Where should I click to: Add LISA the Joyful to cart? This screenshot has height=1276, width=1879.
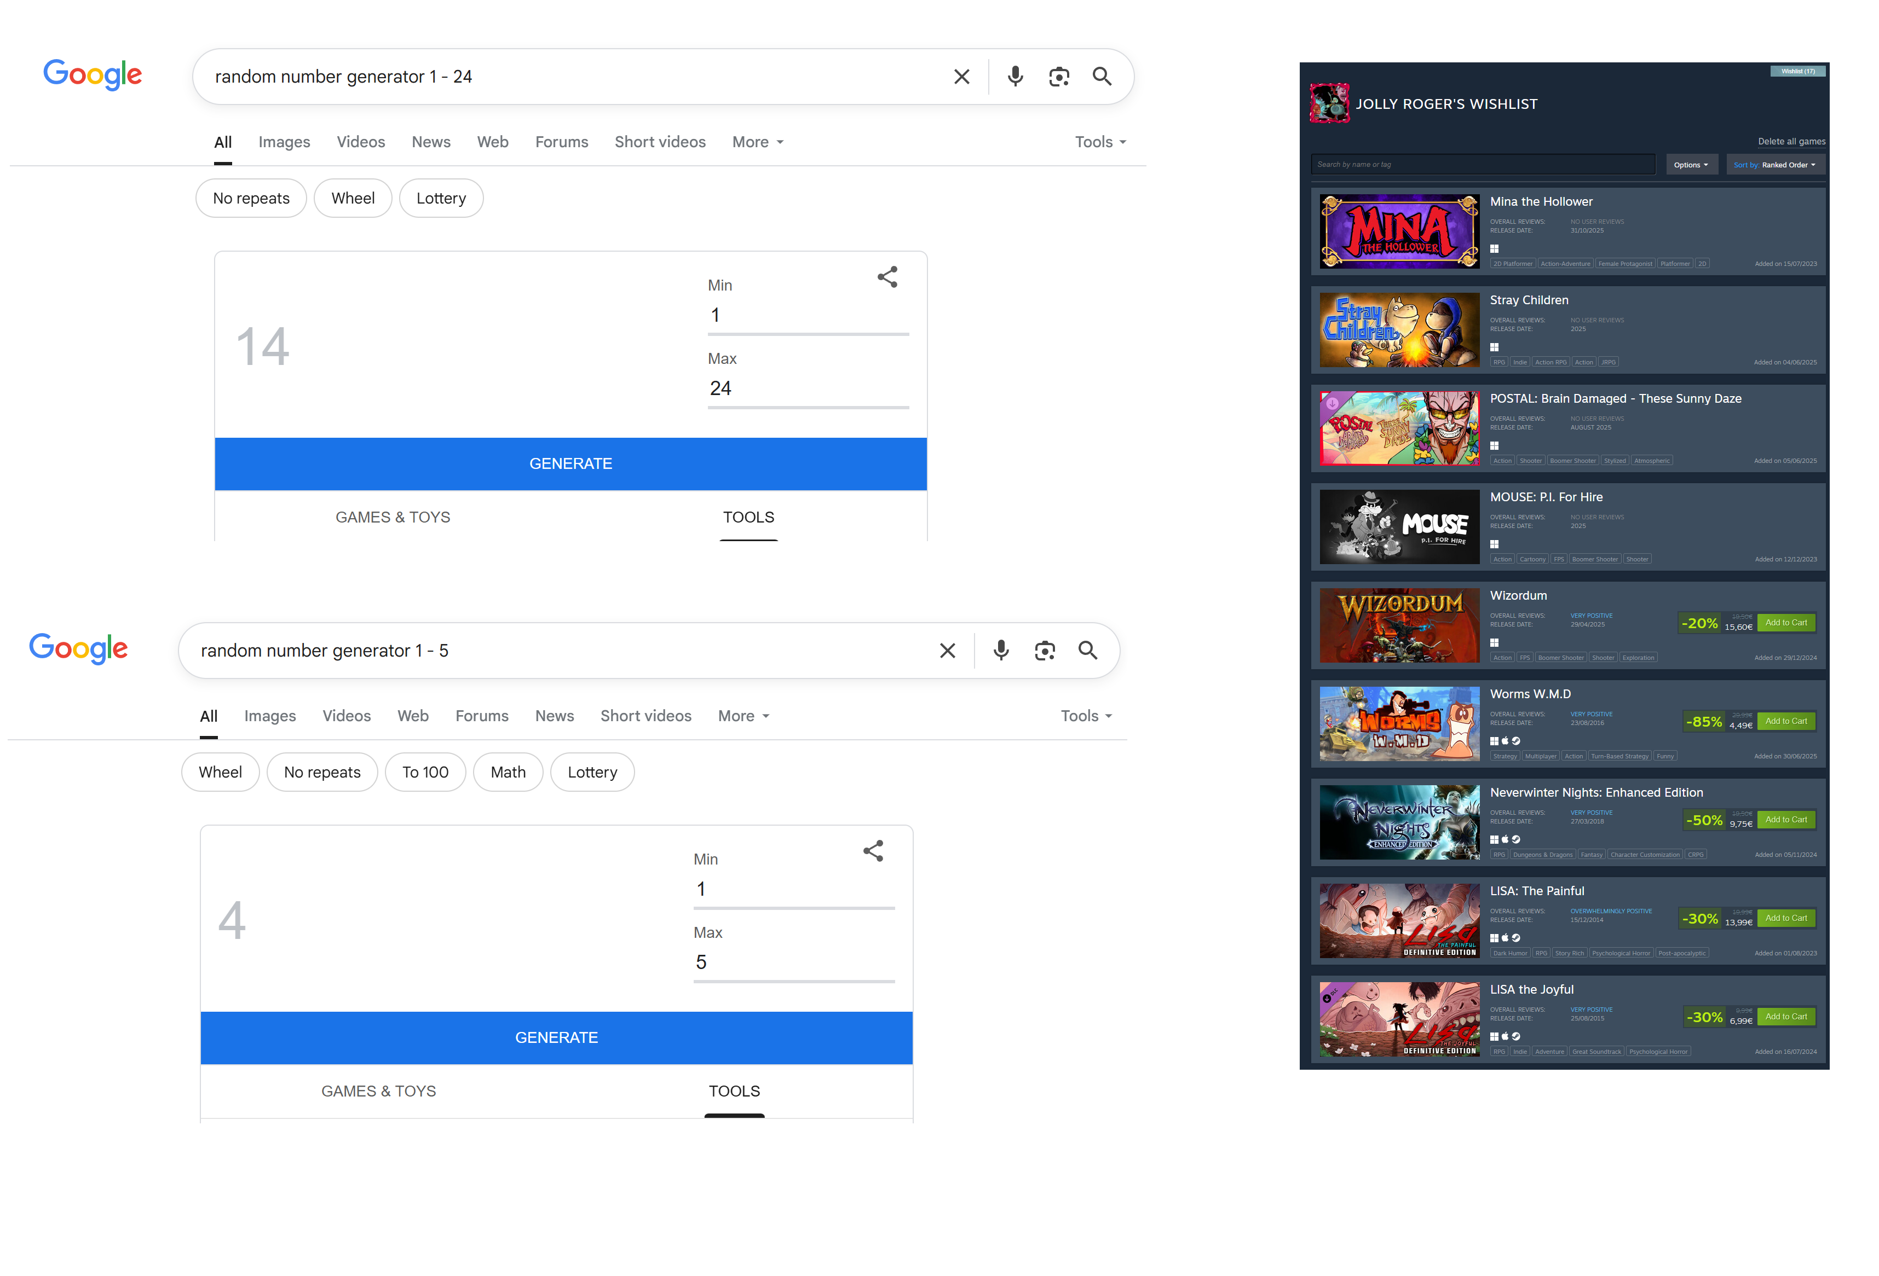[1786, 1017]
